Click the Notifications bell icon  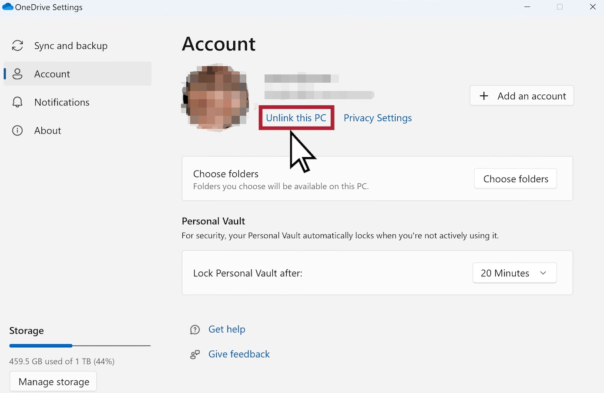17,102
